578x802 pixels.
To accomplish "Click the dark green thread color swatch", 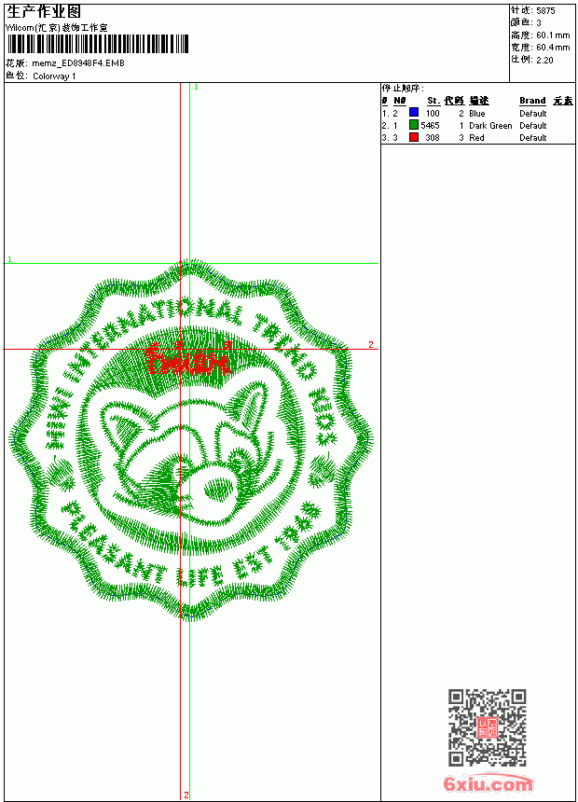I will pyautogui.click(x=414, y=125).
